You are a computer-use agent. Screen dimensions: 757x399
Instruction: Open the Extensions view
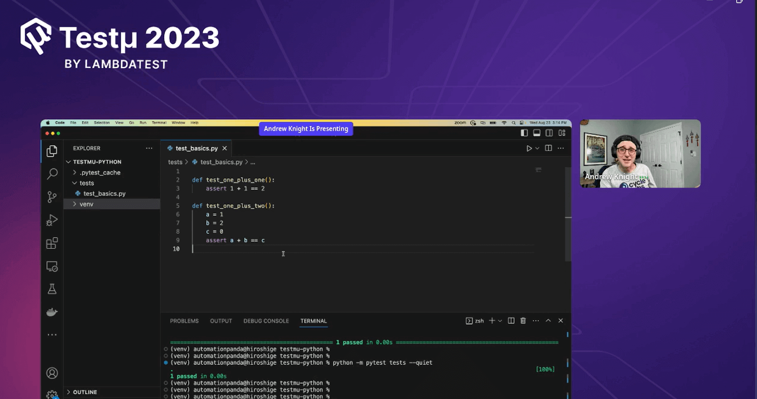pos(52,243)
